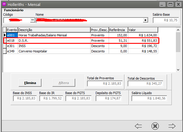Select the e301 INSS row
The width and height of the screenshot is (183, 132).
click(53, 46)
